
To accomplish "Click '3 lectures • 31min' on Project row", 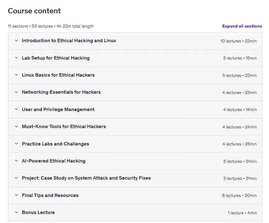I will click(x=240, y=178).
